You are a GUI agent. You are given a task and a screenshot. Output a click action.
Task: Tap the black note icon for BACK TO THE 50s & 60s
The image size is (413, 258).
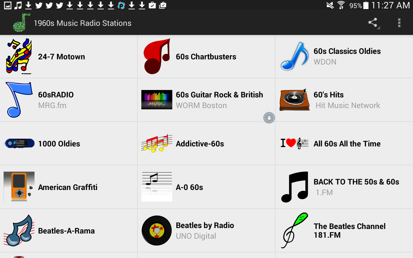pos(295,187)
